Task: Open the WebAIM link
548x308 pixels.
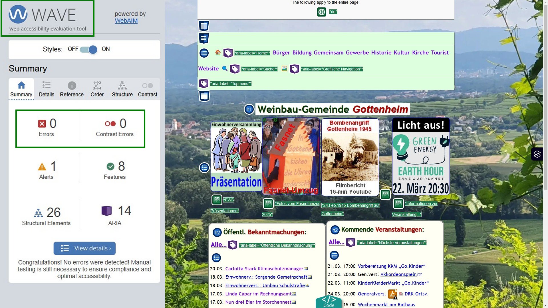Action: [x=126, y=21]
